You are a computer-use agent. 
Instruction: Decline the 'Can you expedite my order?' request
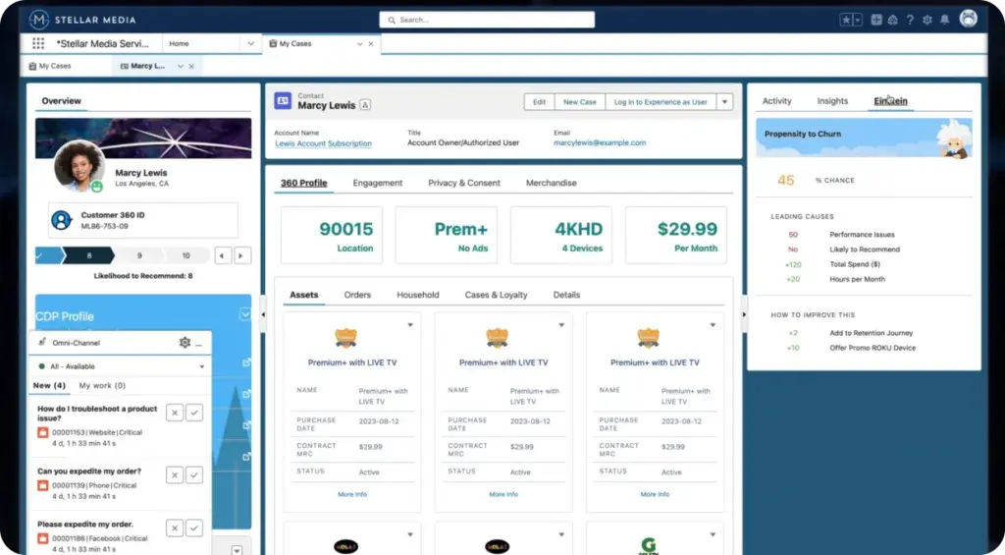[174, 474]
